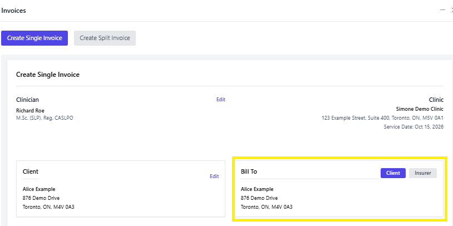Screen dimensions: 453x226
Task: Click the clinic address 123 Example Street
Action: point(382,118)
